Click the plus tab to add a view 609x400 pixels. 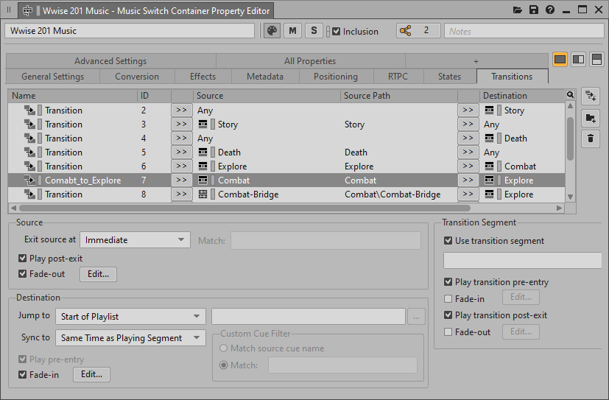click(x=476, y=61)
